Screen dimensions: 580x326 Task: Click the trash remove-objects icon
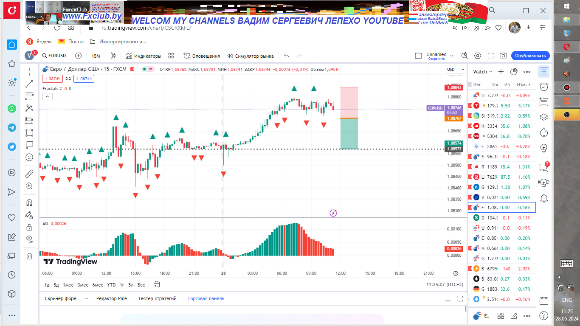[x=29, y=256]
